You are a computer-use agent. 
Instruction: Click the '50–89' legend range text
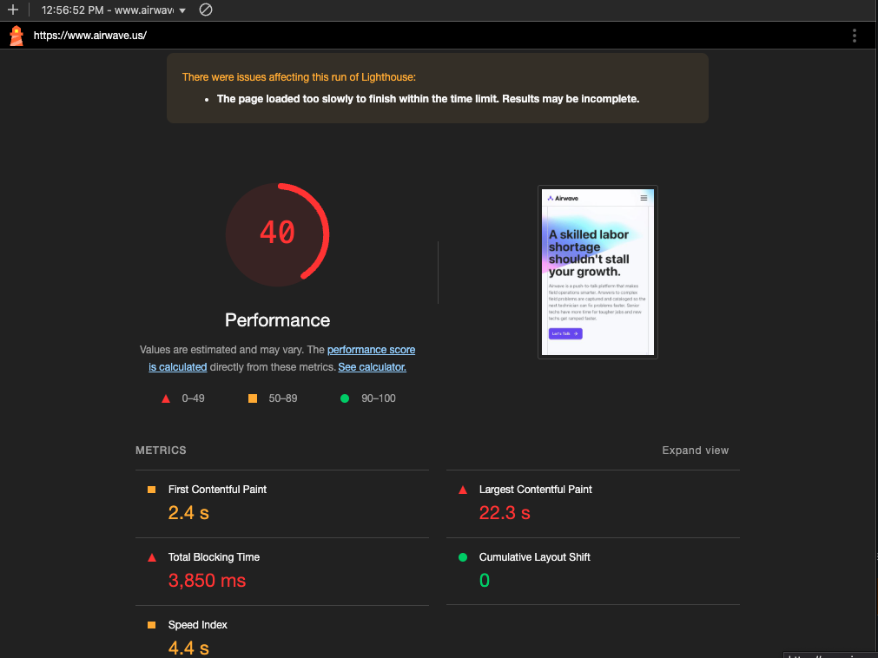(283, 398)
